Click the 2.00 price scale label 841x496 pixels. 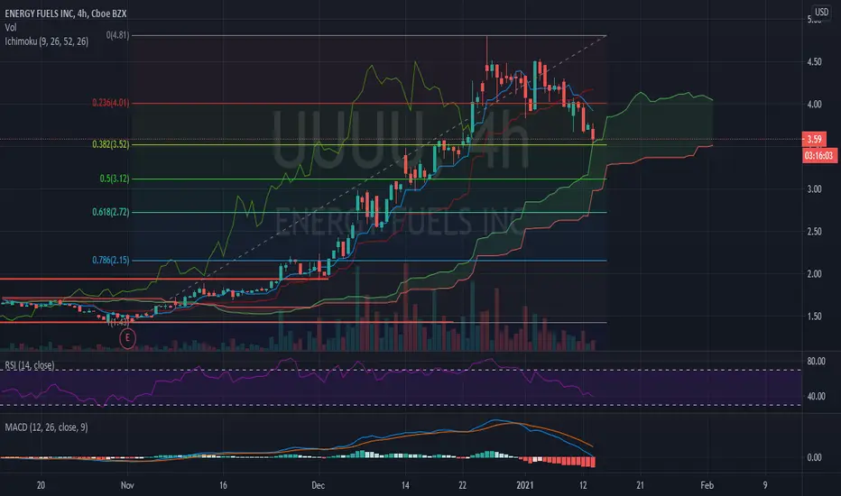[814, 274]
